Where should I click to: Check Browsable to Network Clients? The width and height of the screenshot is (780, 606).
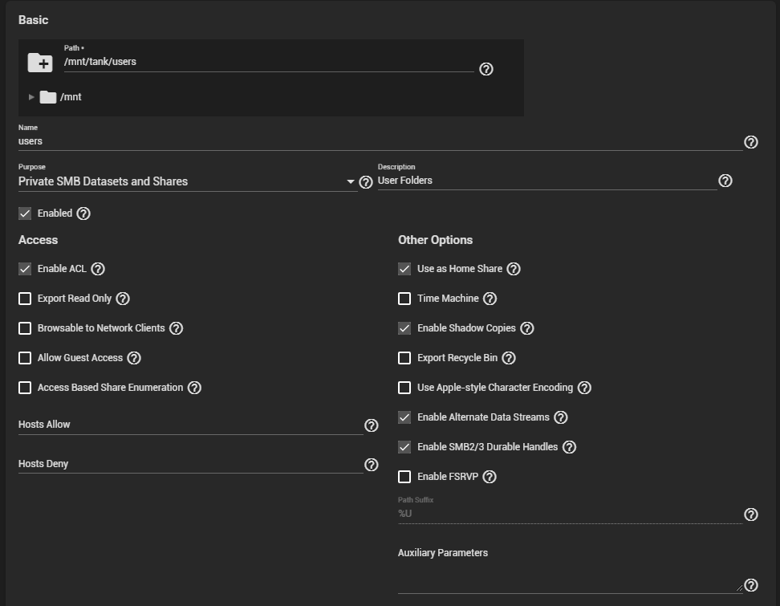(x=25, y=328)
